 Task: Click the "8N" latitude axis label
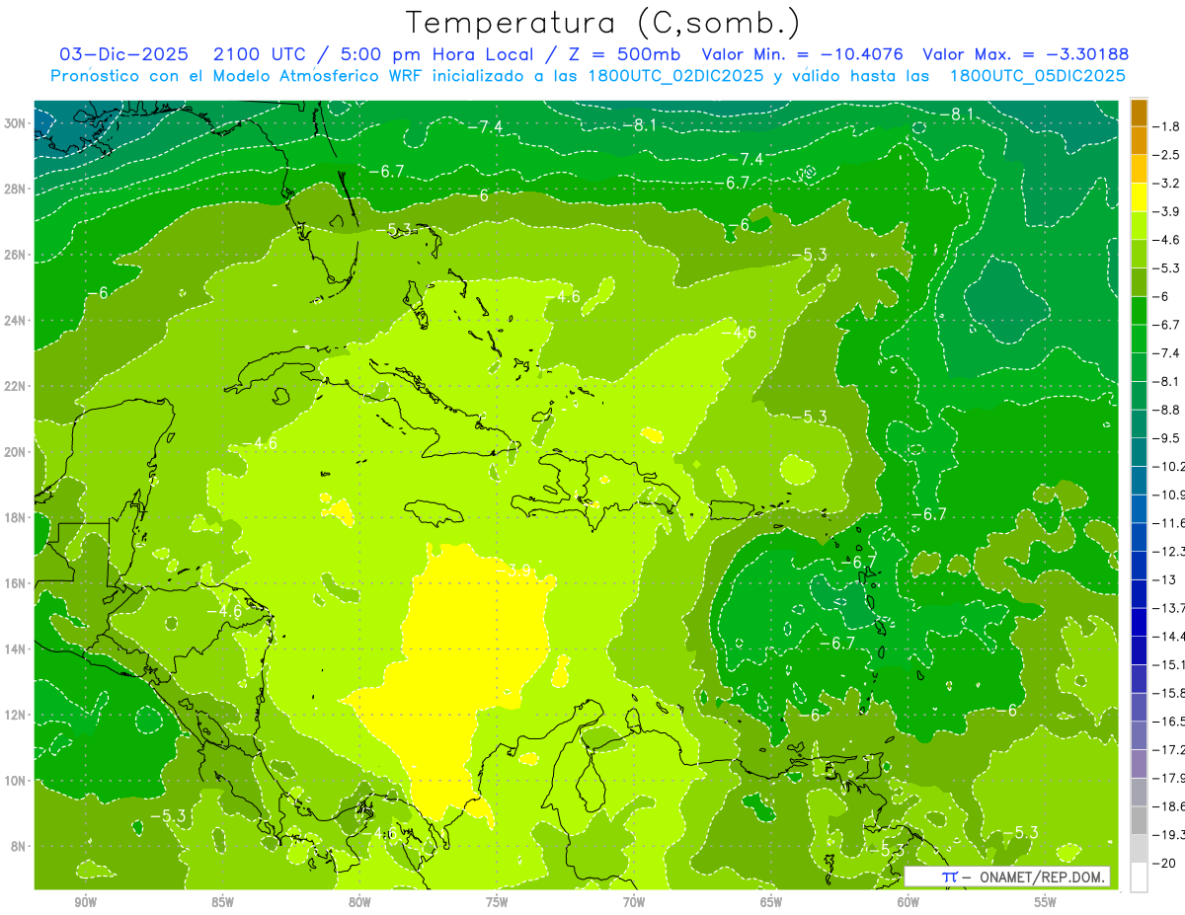tap(18, 846)
